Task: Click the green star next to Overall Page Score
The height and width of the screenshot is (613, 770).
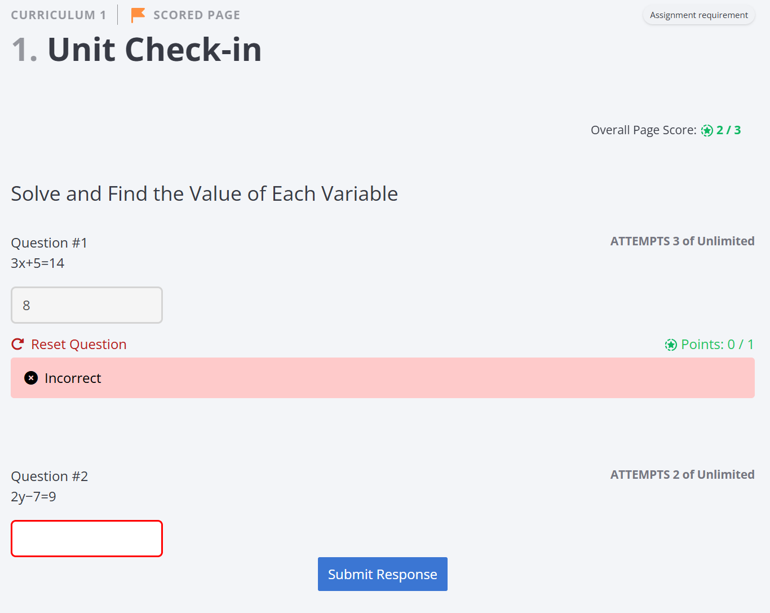Action: 707,130
